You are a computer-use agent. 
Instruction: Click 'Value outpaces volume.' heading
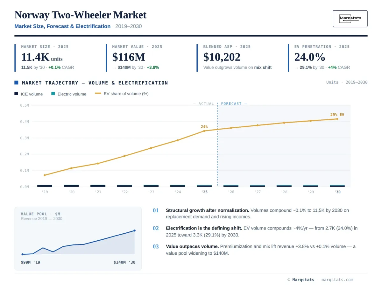click(192, 246)
